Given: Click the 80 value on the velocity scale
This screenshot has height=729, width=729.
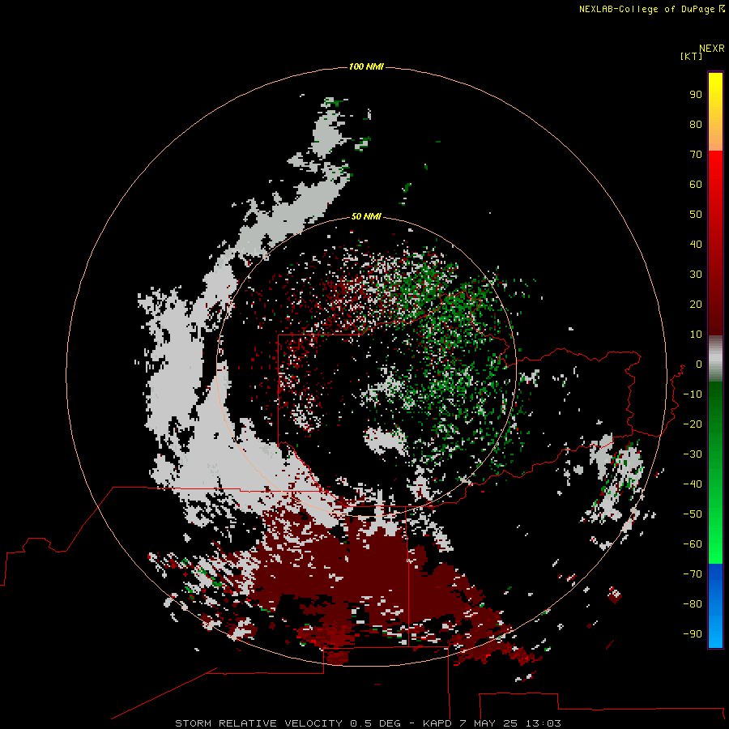Looking at the screenshot, I should point(696,124).
